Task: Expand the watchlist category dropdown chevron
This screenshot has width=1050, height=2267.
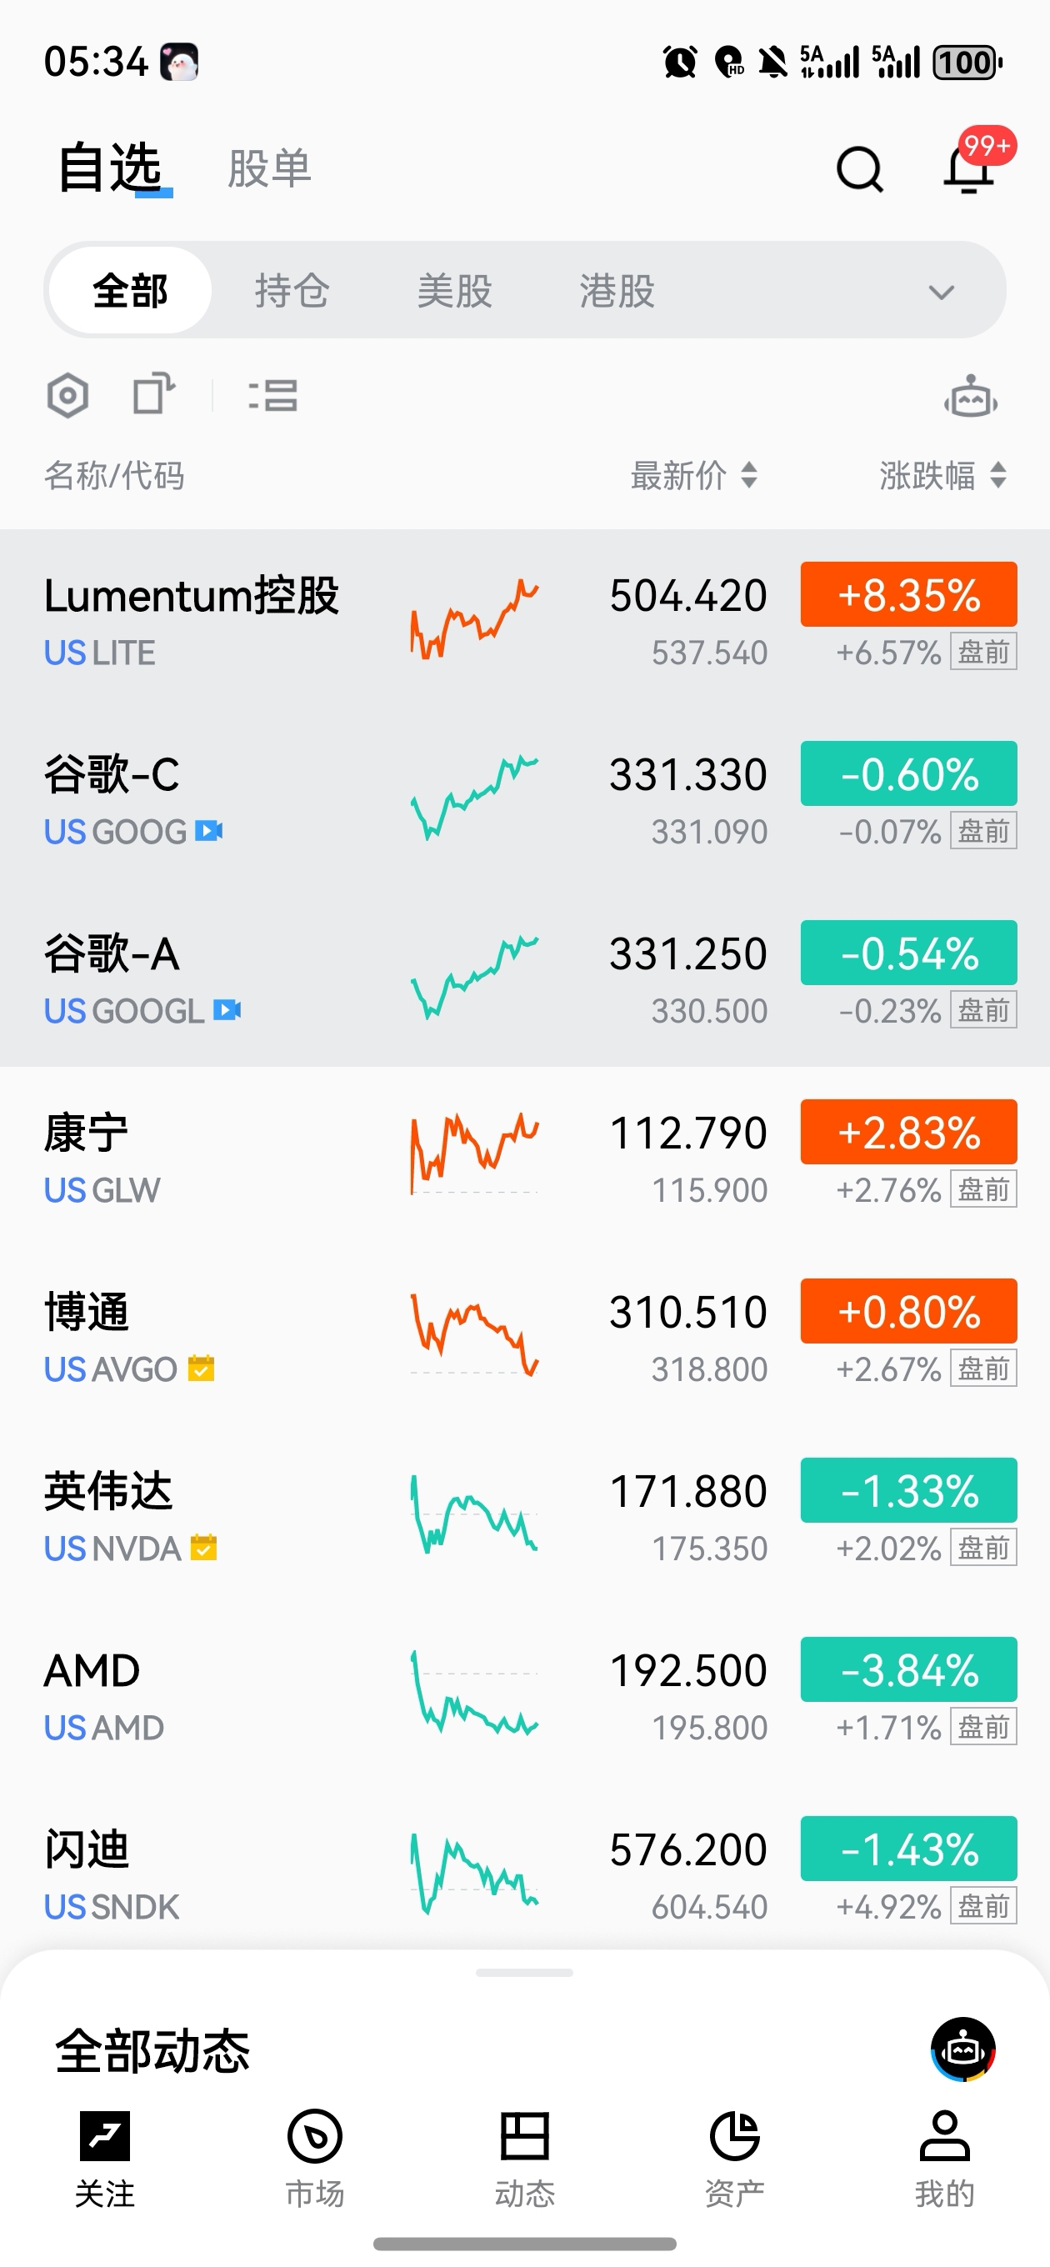Action: (x=941, y=293)
